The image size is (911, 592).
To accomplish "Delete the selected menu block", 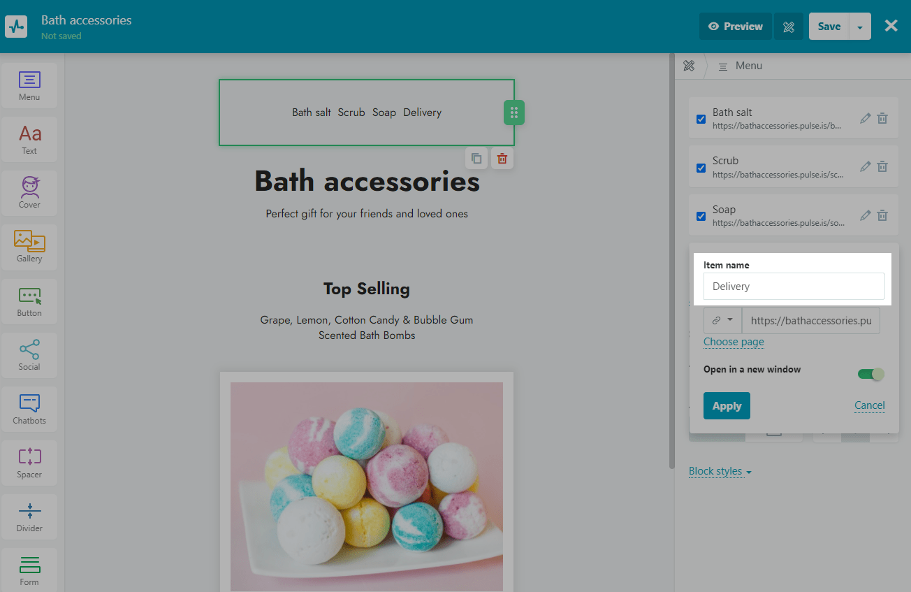I will pos(502,159).
